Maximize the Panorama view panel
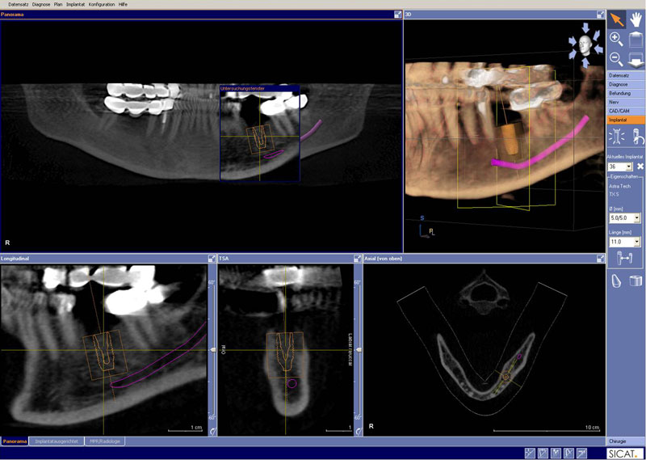 point(398,15)
